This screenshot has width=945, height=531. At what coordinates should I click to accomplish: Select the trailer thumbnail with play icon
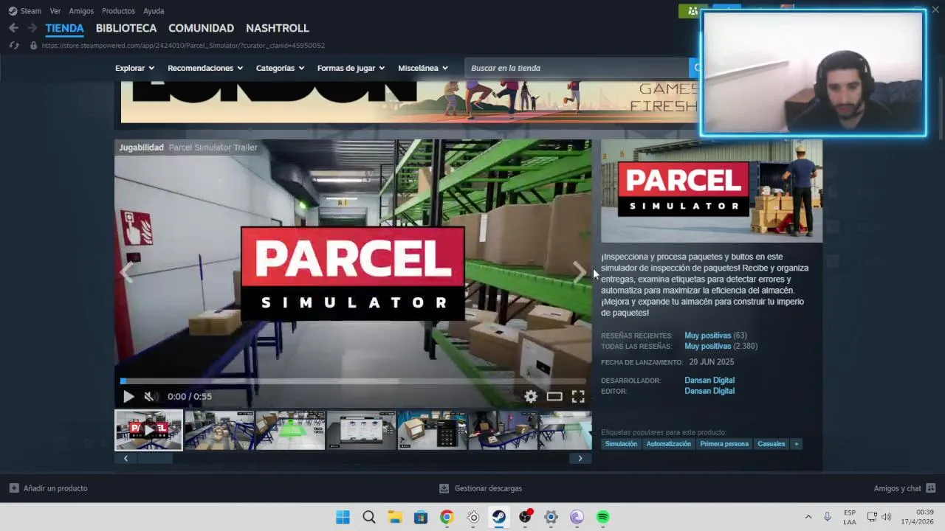148,430
